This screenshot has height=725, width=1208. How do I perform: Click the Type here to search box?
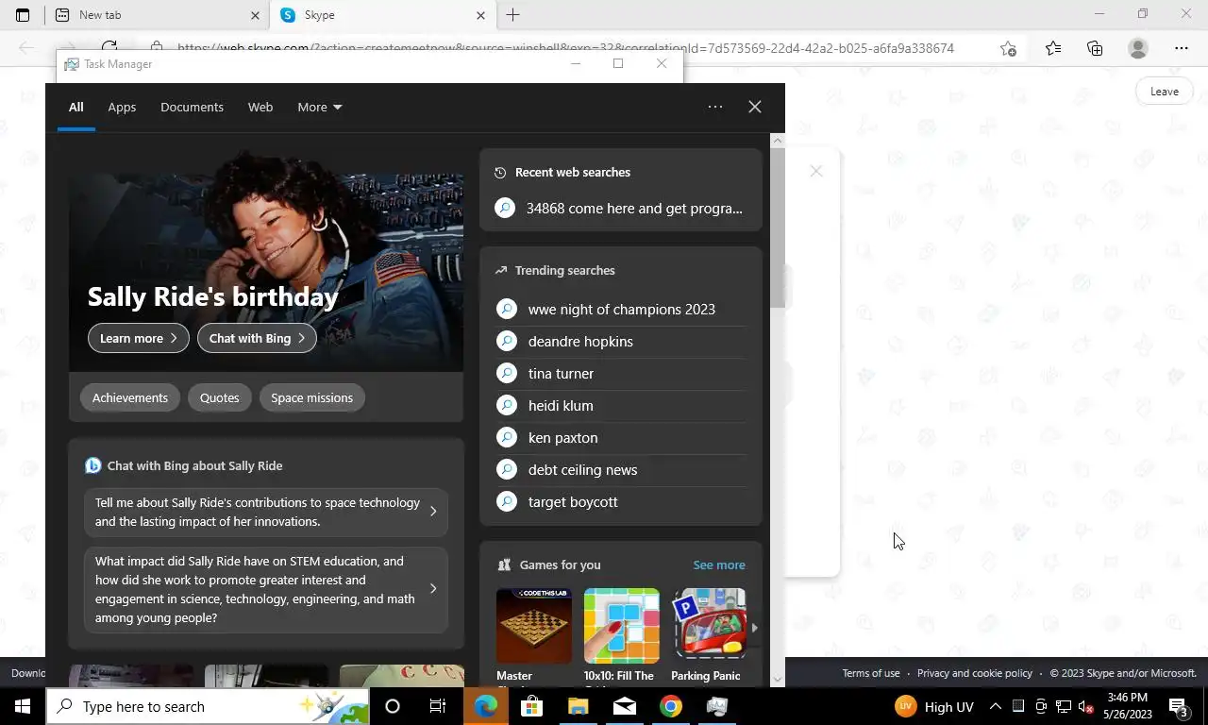(x=208, y=706)
